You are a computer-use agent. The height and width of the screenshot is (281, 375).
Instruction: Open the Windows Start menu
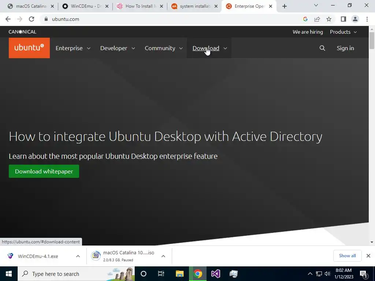pos(9,274)
